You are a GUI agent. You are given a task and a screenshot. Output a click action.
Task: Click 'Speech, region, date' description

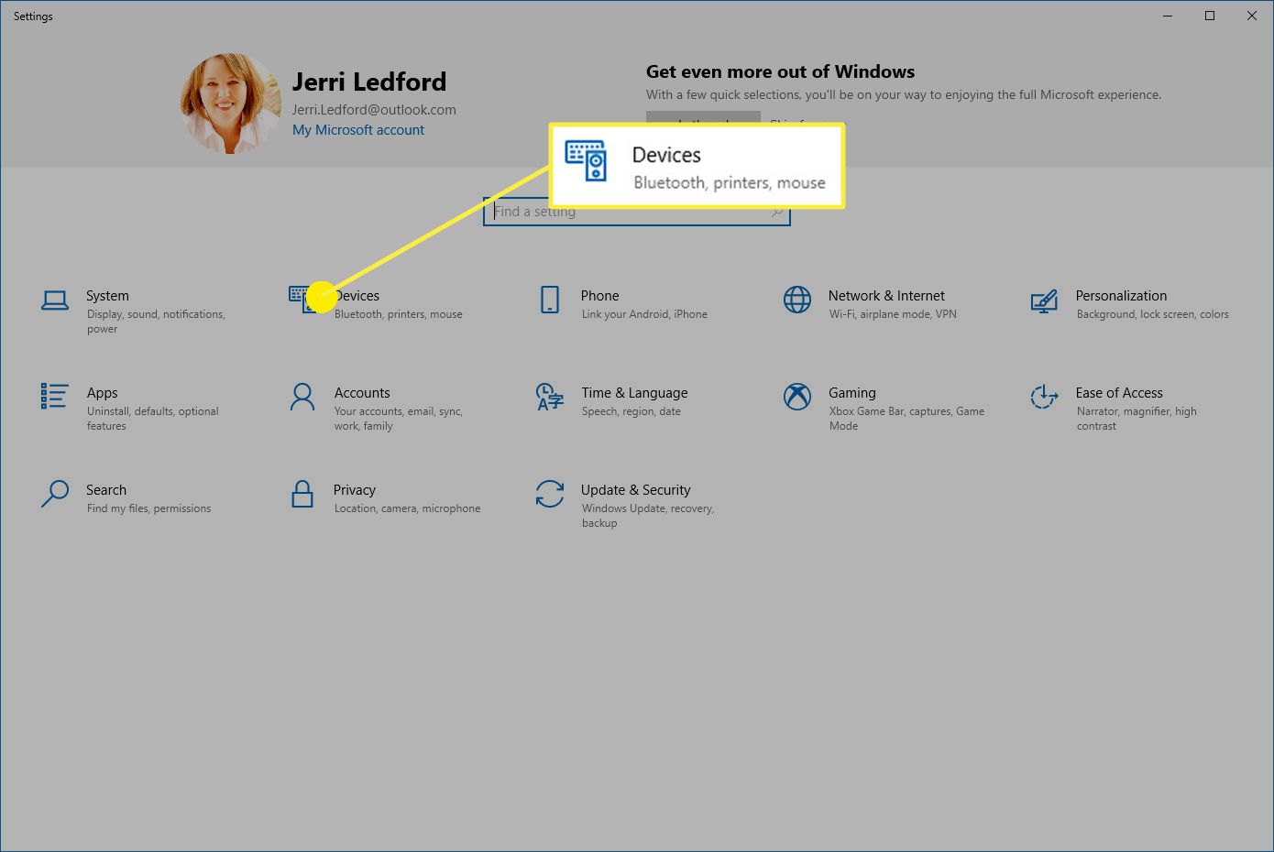pos(632,411)
